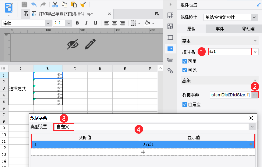Open 选择控件 dropdown
262x167 pixels.
254,17
